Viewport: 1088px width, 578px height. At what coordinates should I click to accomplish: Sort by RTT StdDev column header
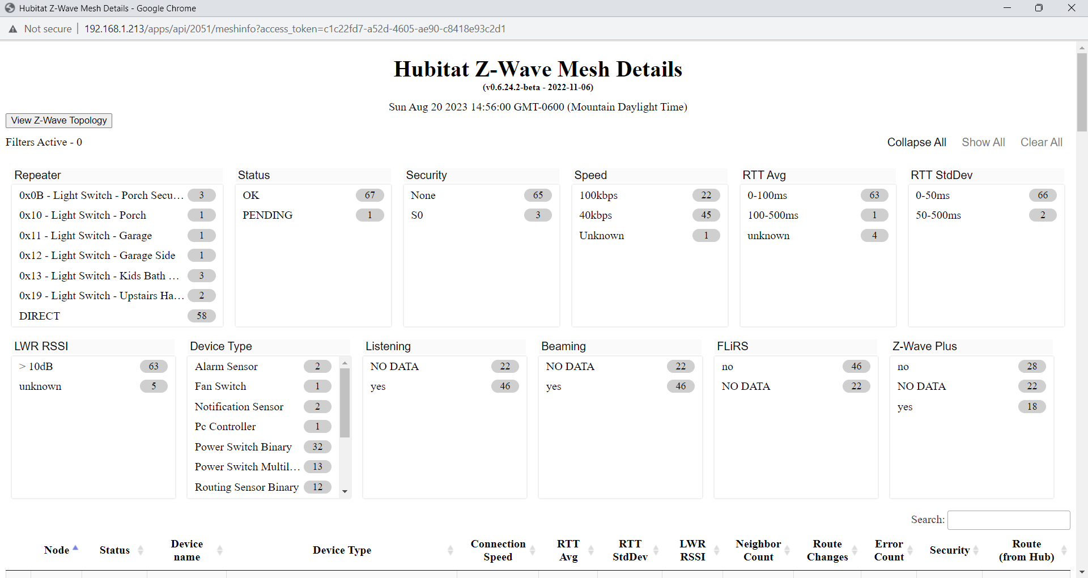tap(630, 550)
